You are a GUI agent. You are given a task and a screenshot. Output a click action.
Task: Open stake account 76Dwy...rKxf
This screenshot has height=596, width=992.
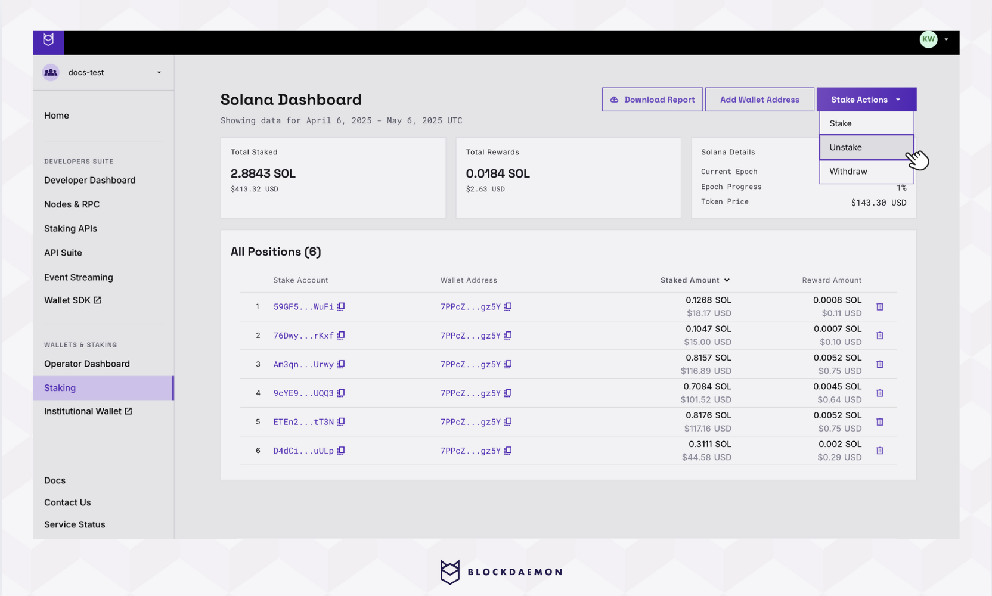coord(303,336)
